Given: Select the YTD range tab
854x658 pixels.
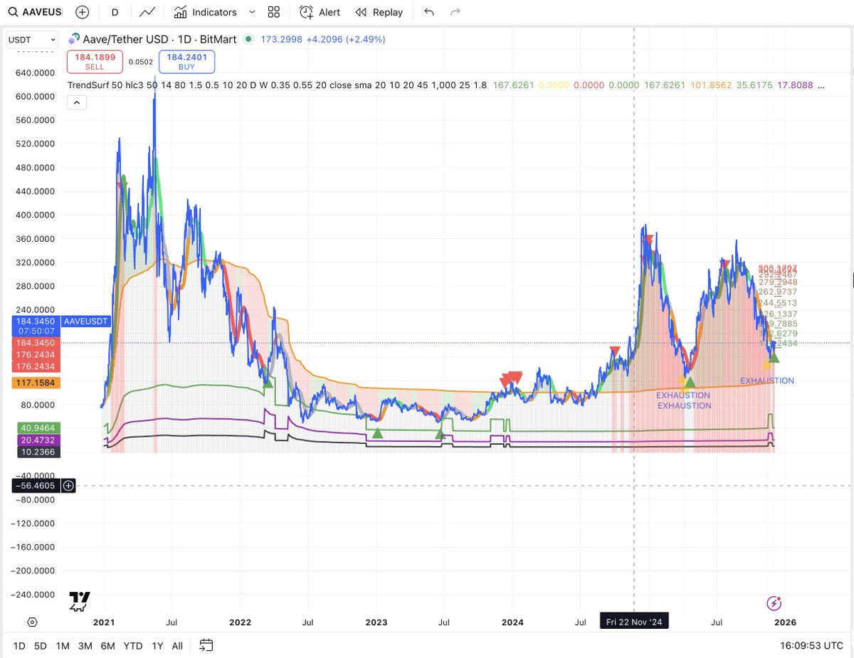Looking at the screenshot, I should (x=132, y=646).
